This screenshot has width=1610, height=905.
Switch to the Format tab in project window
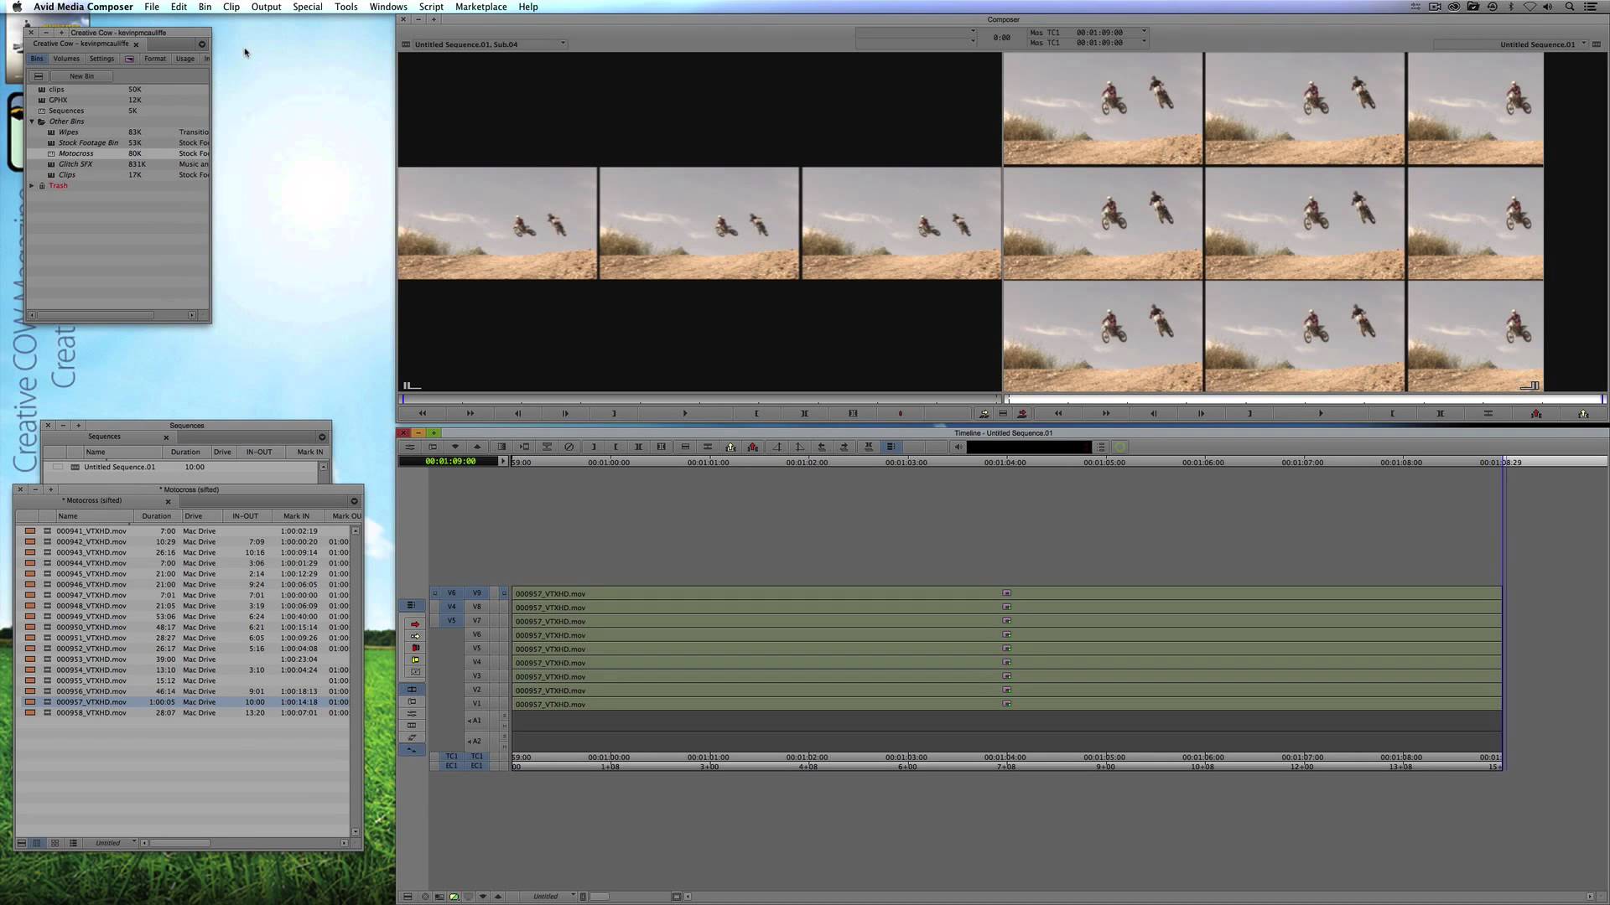click(155, 59)
